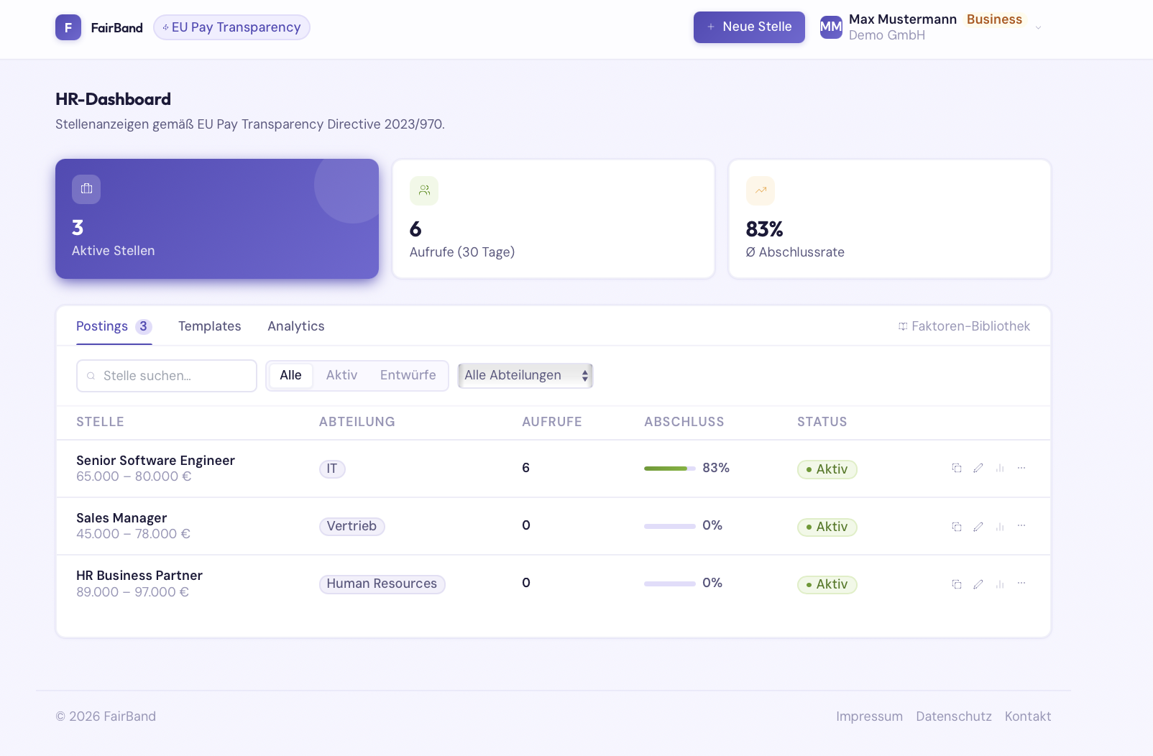The width and height of the screenshot is (1153, 756).
Task: Click the people icon on Aufrufe card
Action: coord(424,190)
